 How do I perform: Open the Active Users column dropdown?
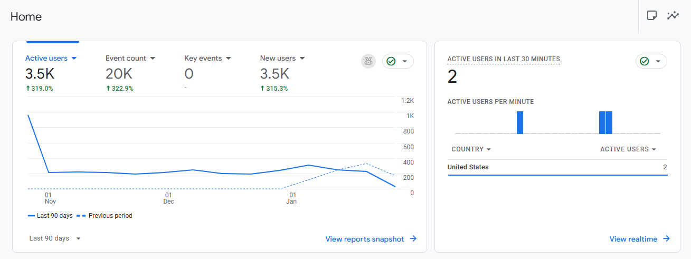coord(628,149)
